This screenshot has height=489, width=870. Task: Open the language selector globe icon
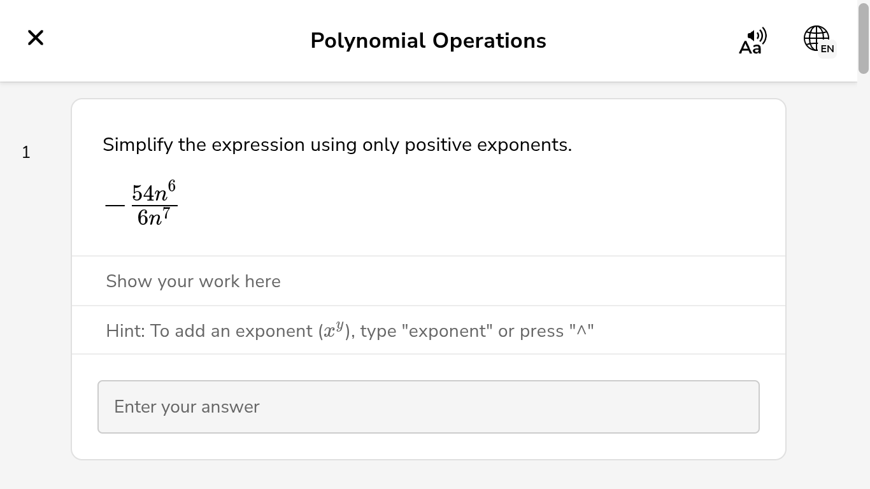pos(815,38)
